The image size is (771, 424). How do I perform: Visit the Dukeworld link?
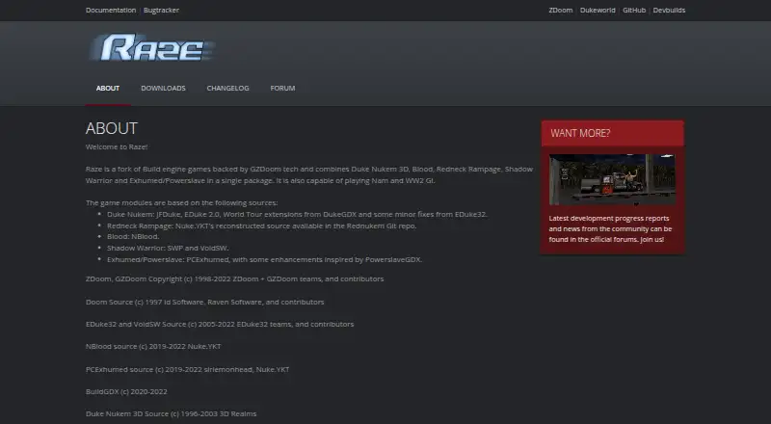point(598,10)
